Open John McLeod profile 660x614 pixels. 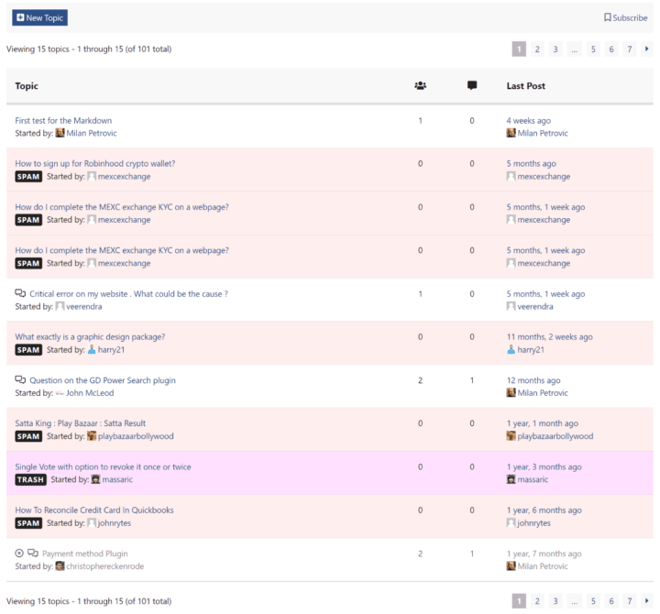90,392
